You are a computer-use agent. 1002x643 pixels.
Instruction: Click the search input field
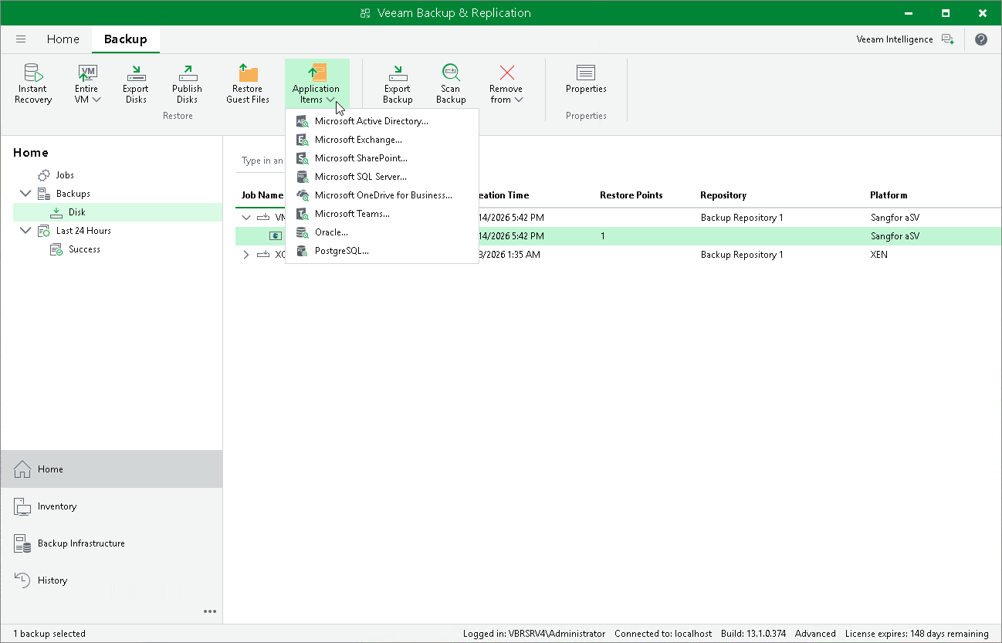click(x=261, y=161)
